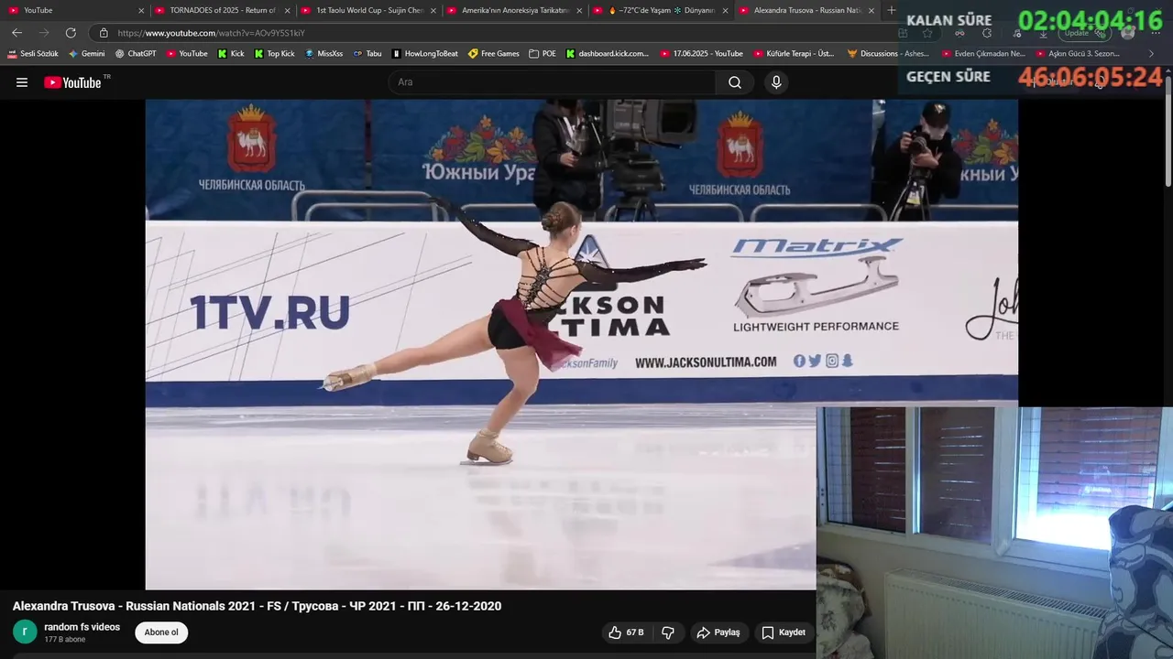The width and height of the screenshot is (1173, 659).
Task: Bookmark this page with the star icon
Action: [927, 33]
